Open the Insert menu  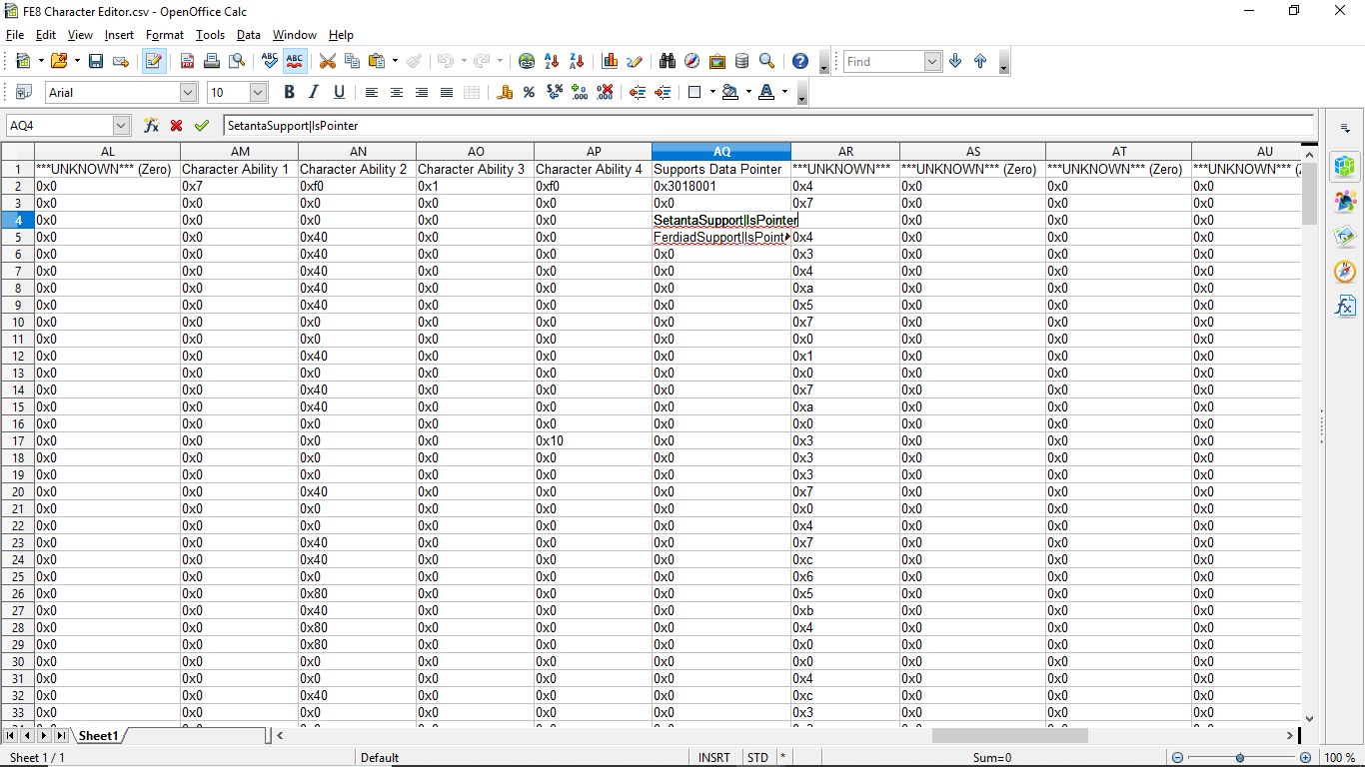tap(119, 35)
